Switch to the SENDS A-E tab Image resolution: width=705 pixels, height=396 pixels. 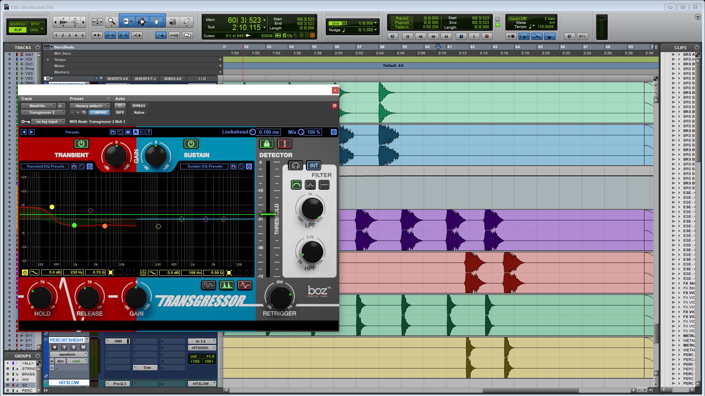(173, 78)
